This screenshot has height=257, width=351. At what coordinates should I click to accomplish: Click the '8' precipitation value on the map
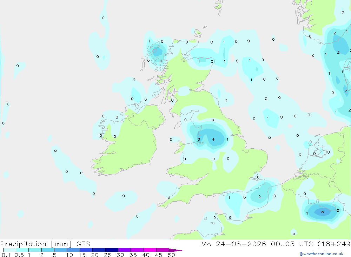(x=322, y=212)
